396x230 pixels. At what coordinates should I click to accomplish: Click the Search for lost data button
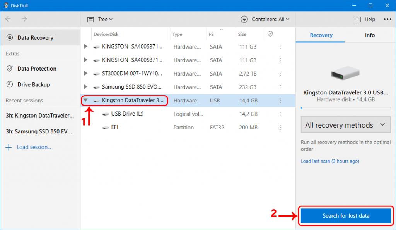coord(345,216)
